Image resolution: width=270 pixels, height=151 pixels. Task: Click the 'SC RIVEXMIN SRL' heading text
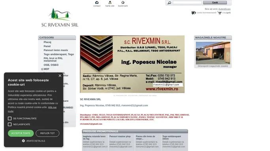click(91, 99)
